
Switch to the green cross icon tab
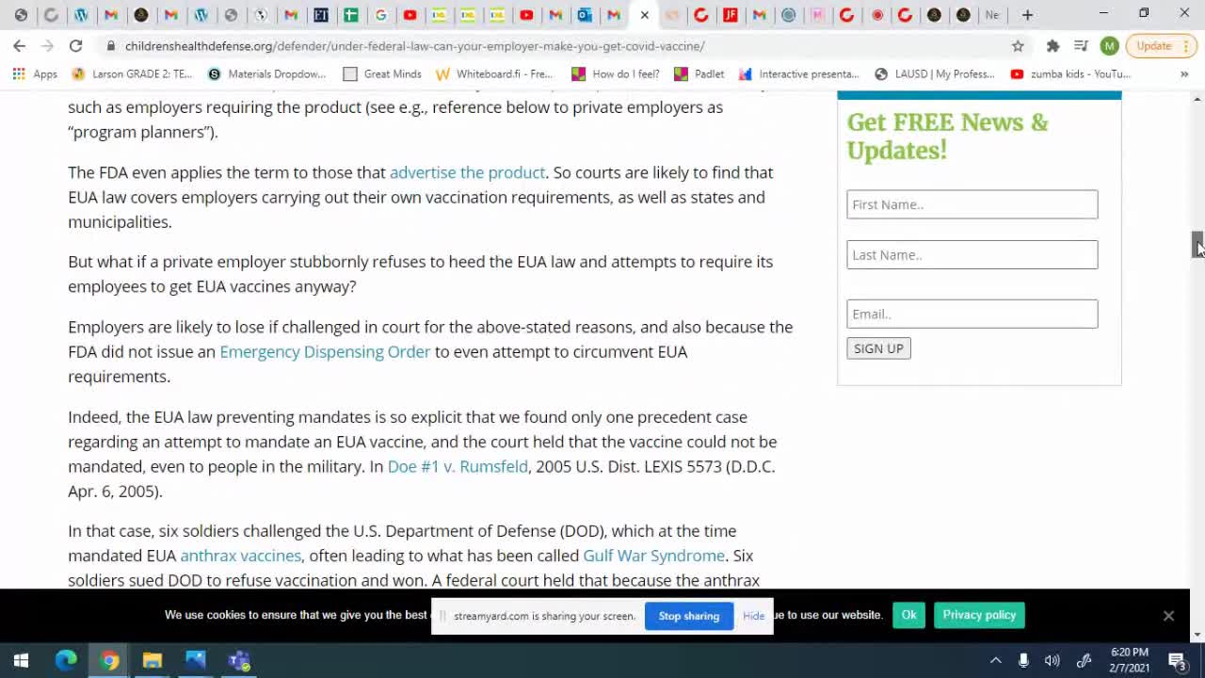point(350,14)
